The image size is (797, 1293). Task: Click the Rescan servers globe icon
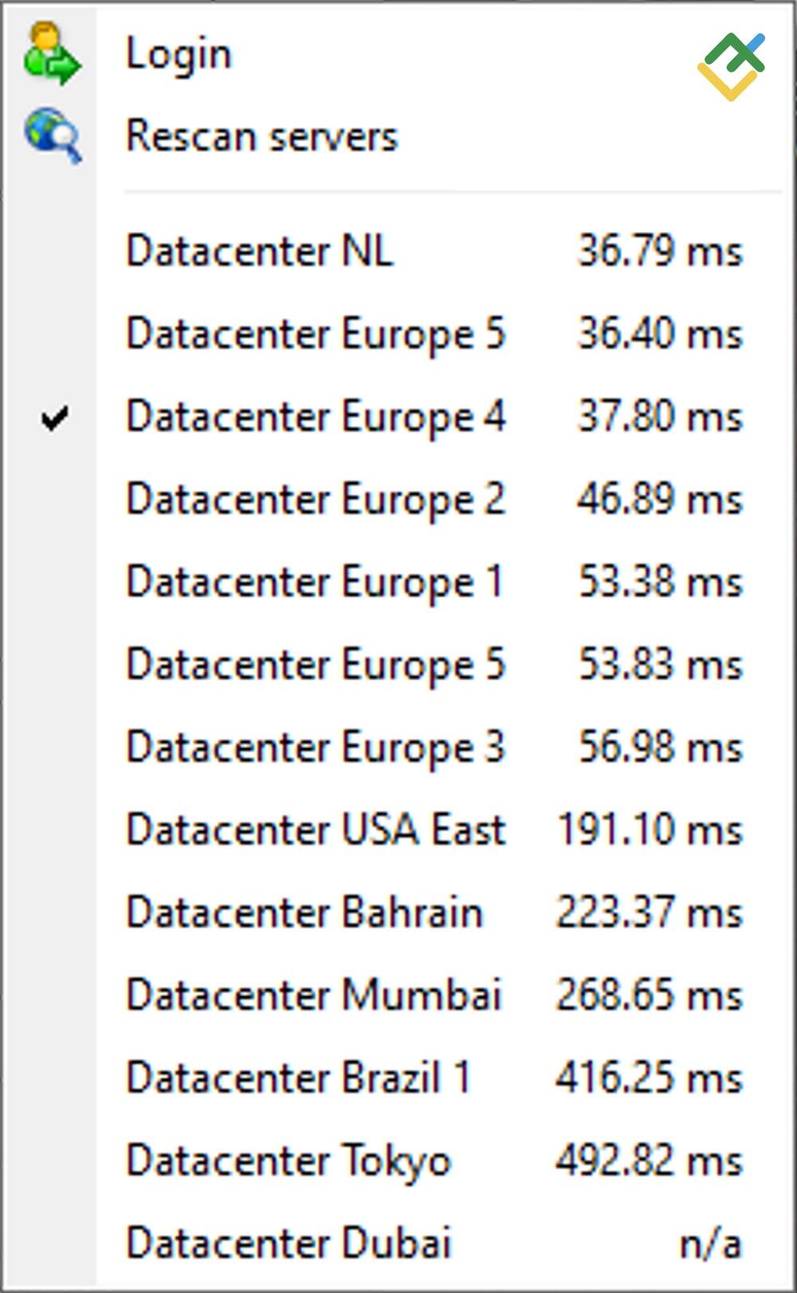click(x=53, y=136)
